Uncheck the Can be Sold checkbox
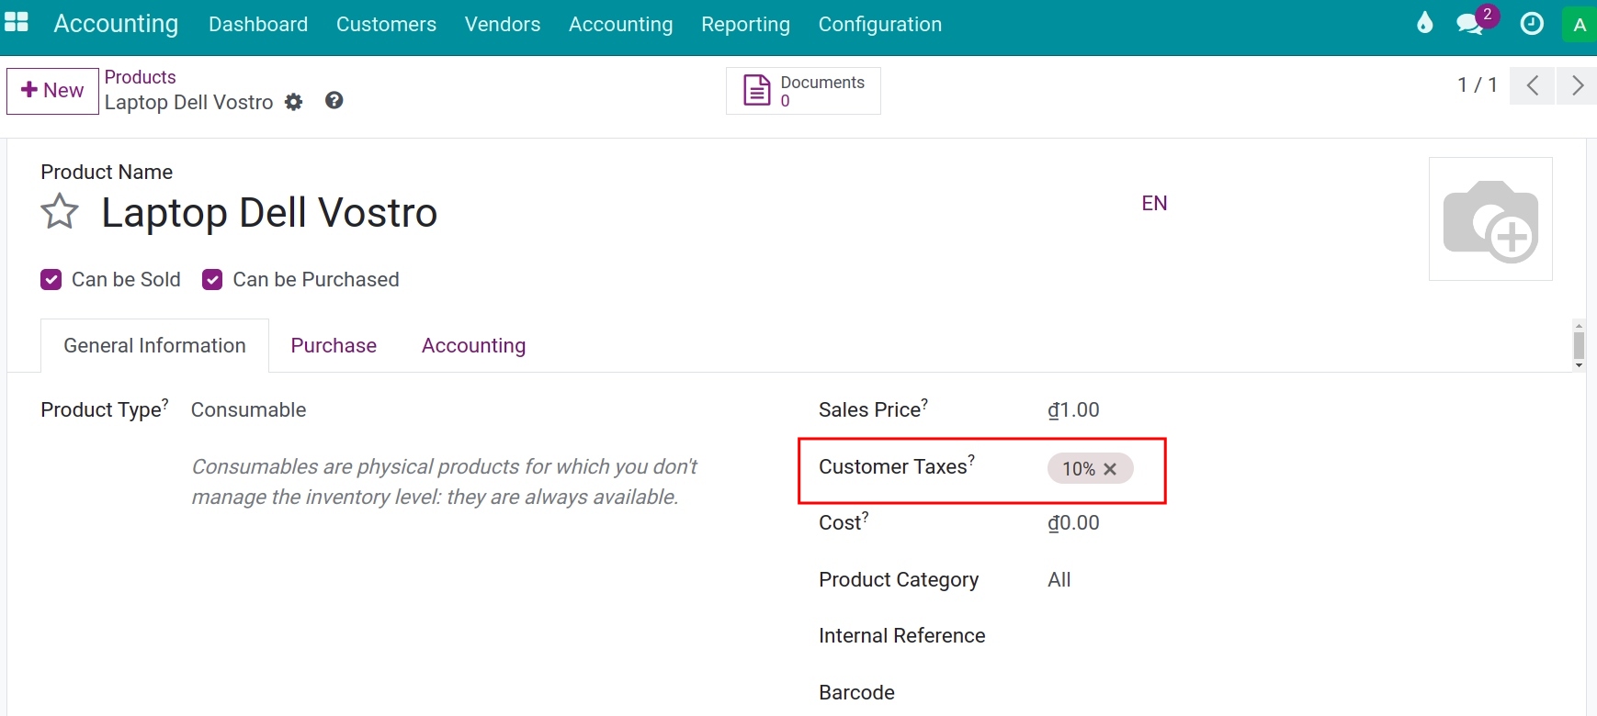 [51, 280]
